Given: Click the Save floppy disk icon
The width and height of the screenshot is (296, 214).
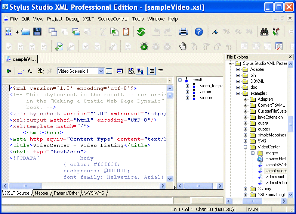Looking at the screenshot, I should tap(37, 32).
